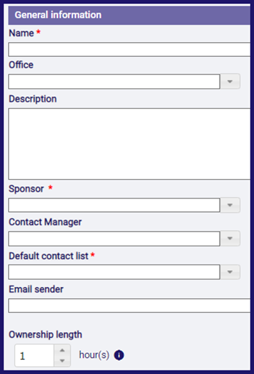Screen dimensions: 254x374
Task: Decrease Ownership length with down arrow
Action: [x=62, y=361]
